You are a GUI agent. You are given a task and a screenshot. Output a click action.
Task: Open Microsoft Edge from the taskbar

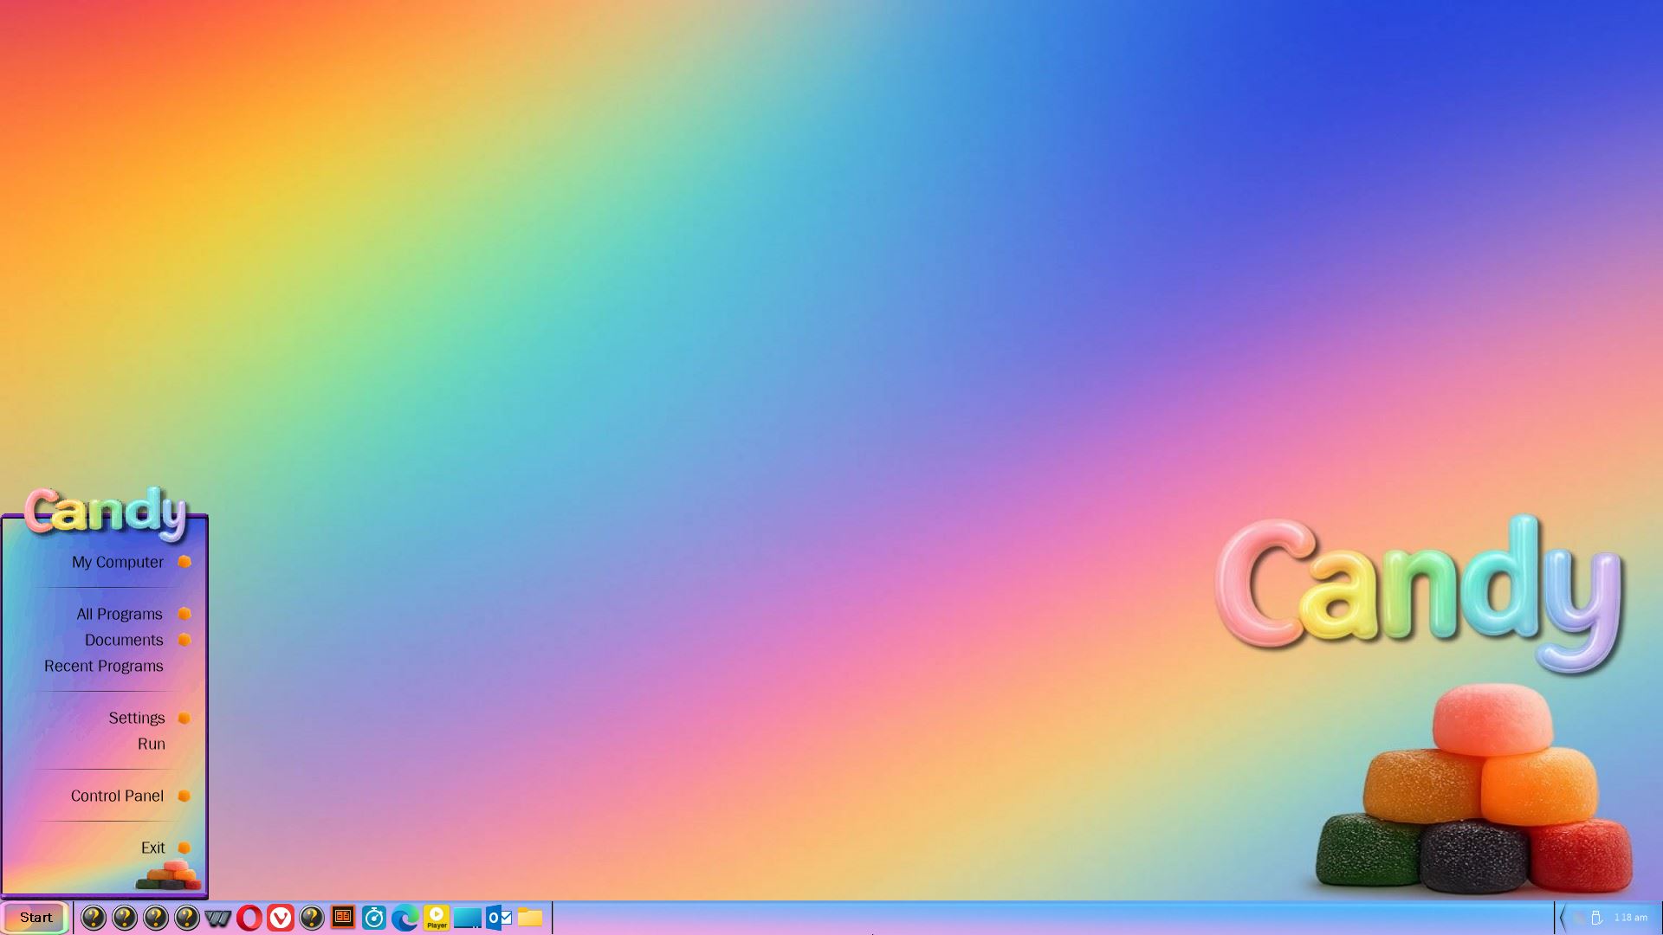pyautogui.click(x=404, y=918)
